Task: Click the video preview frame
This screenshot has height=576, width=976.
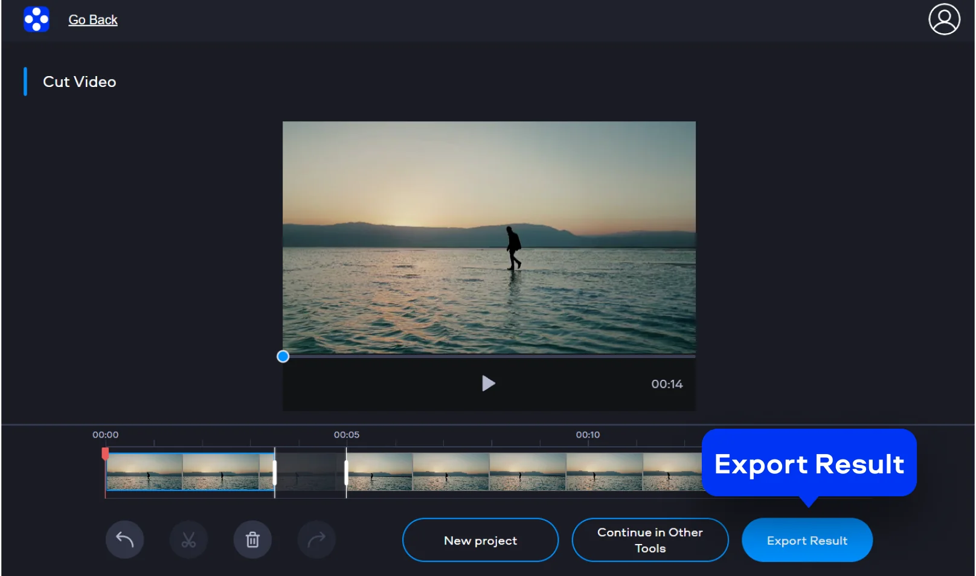Action: point(489,237)
